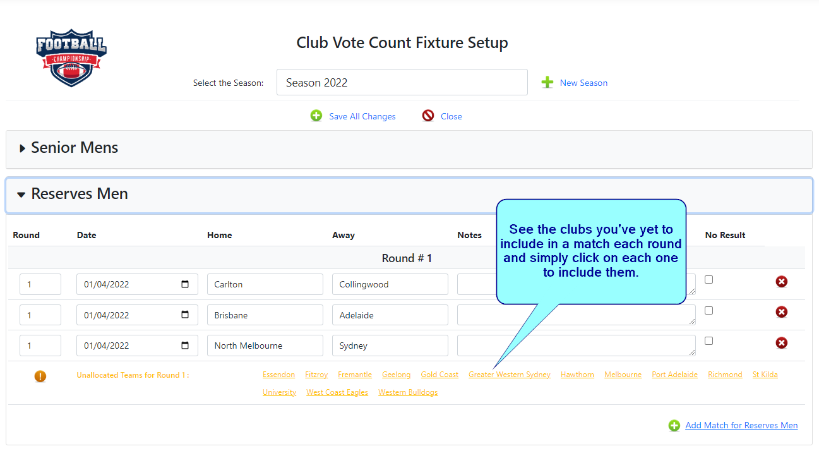The image size is (819, 451).
Task: Open date picker for Carlton match
Action: coord(185,284)
